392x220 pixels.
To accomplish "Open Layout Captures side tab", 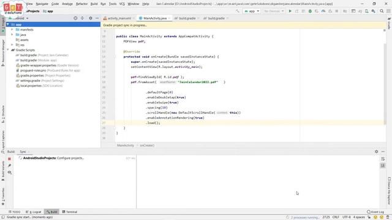I will click(x=3, y=142).
